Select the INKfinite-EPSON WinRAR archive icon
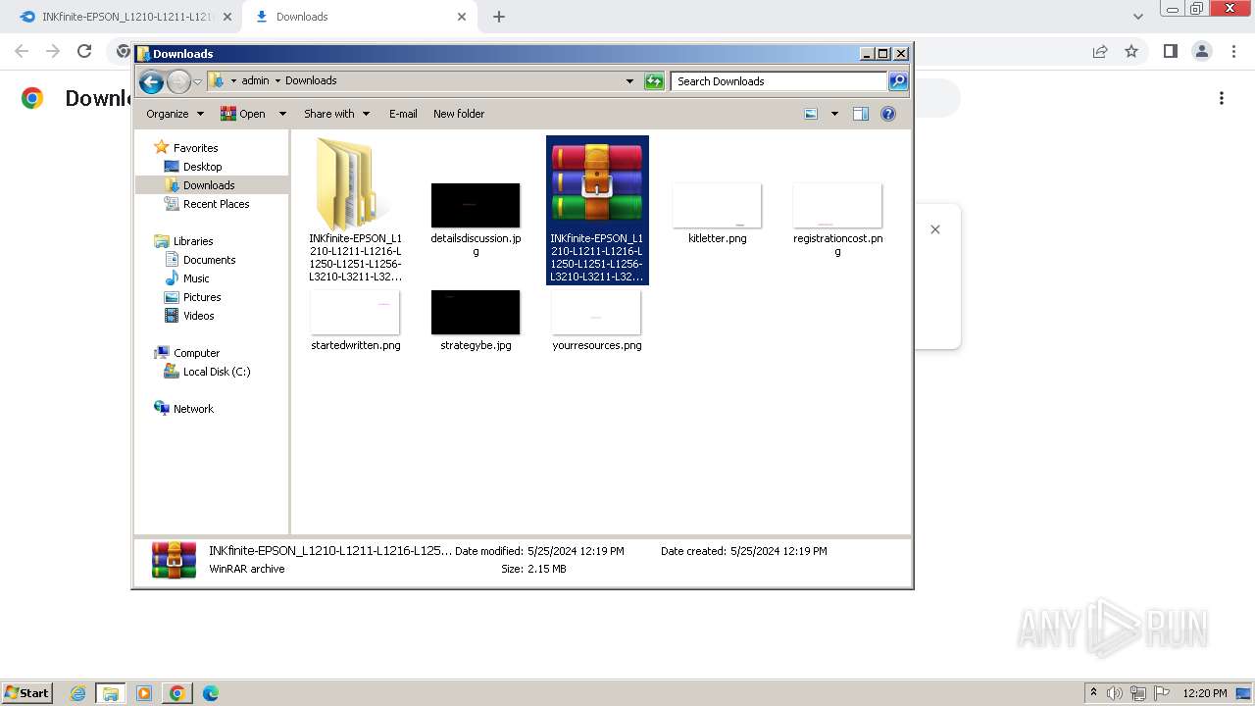 pos(597,183)
